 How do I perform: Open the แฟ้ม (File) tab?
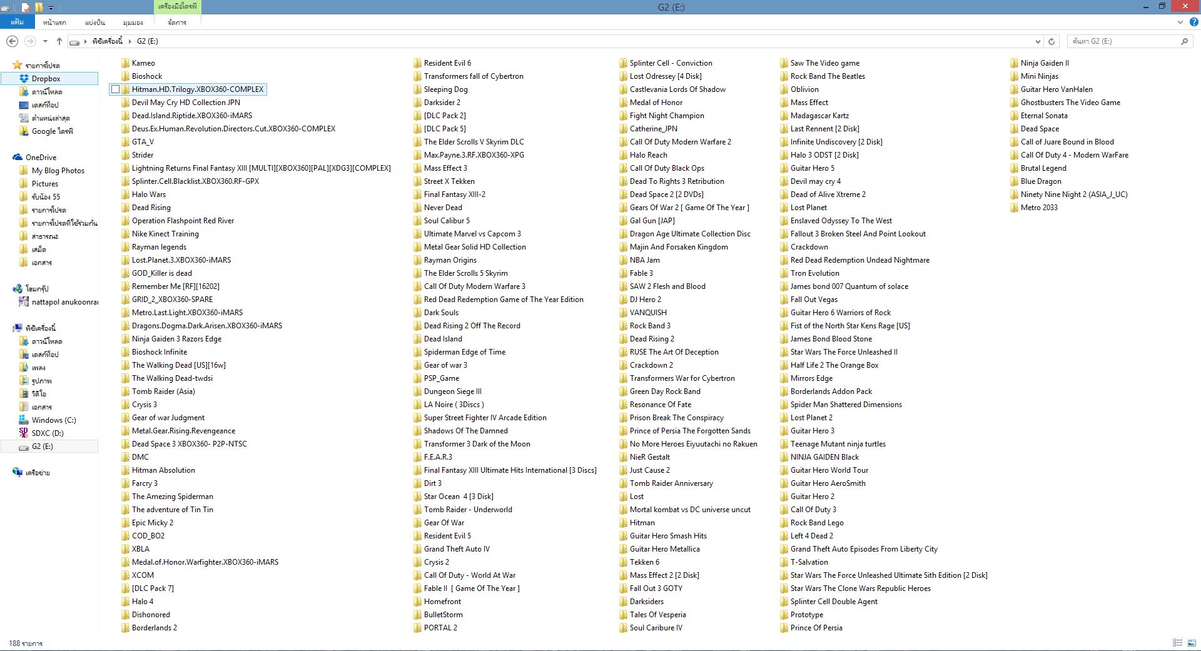click(17, 22)
